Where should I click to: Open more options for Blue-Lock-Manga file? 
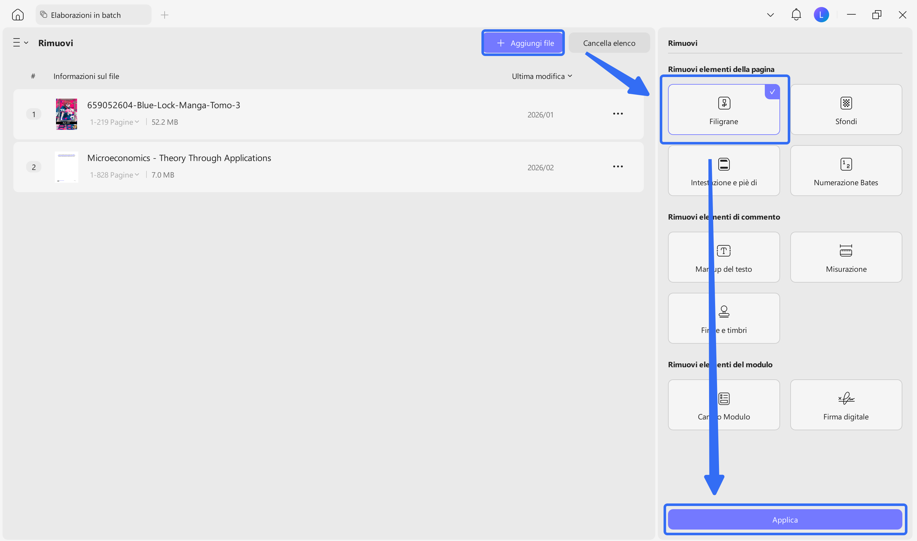click(618, 114)
